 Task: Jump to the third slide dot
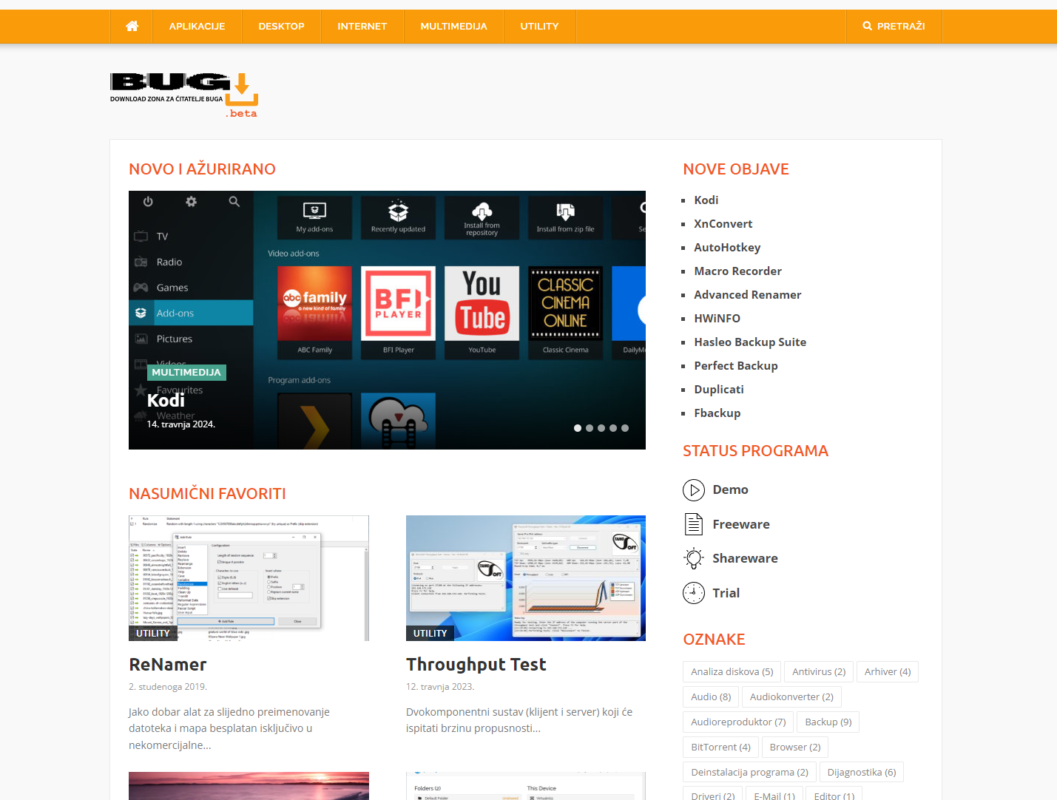(601, 428)
